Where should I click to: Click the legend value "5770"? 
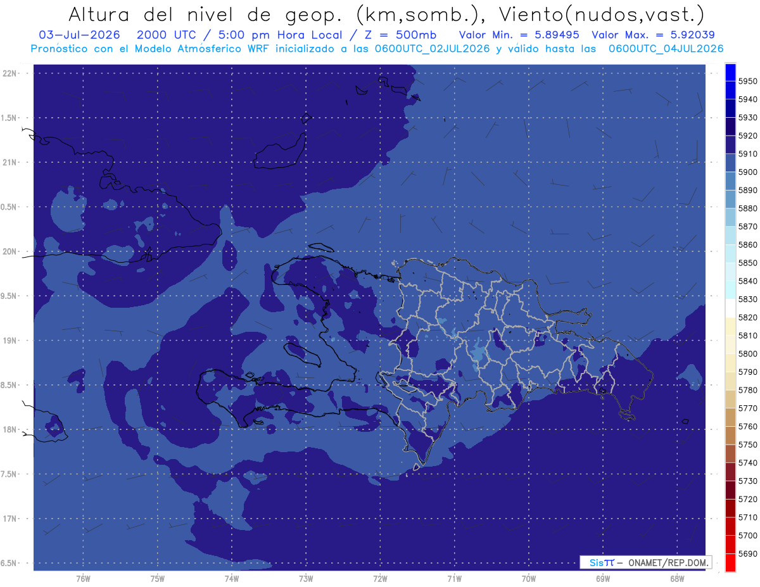pyautogui.click(x=747, y=408)
